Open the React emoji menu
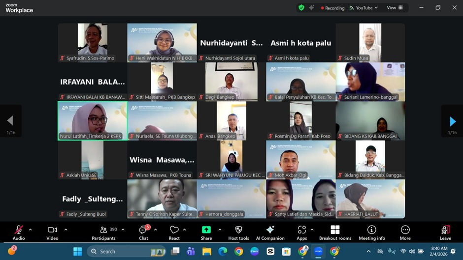Screen dimensions: 463x260 pyautogui.click(x=174, y=232)
